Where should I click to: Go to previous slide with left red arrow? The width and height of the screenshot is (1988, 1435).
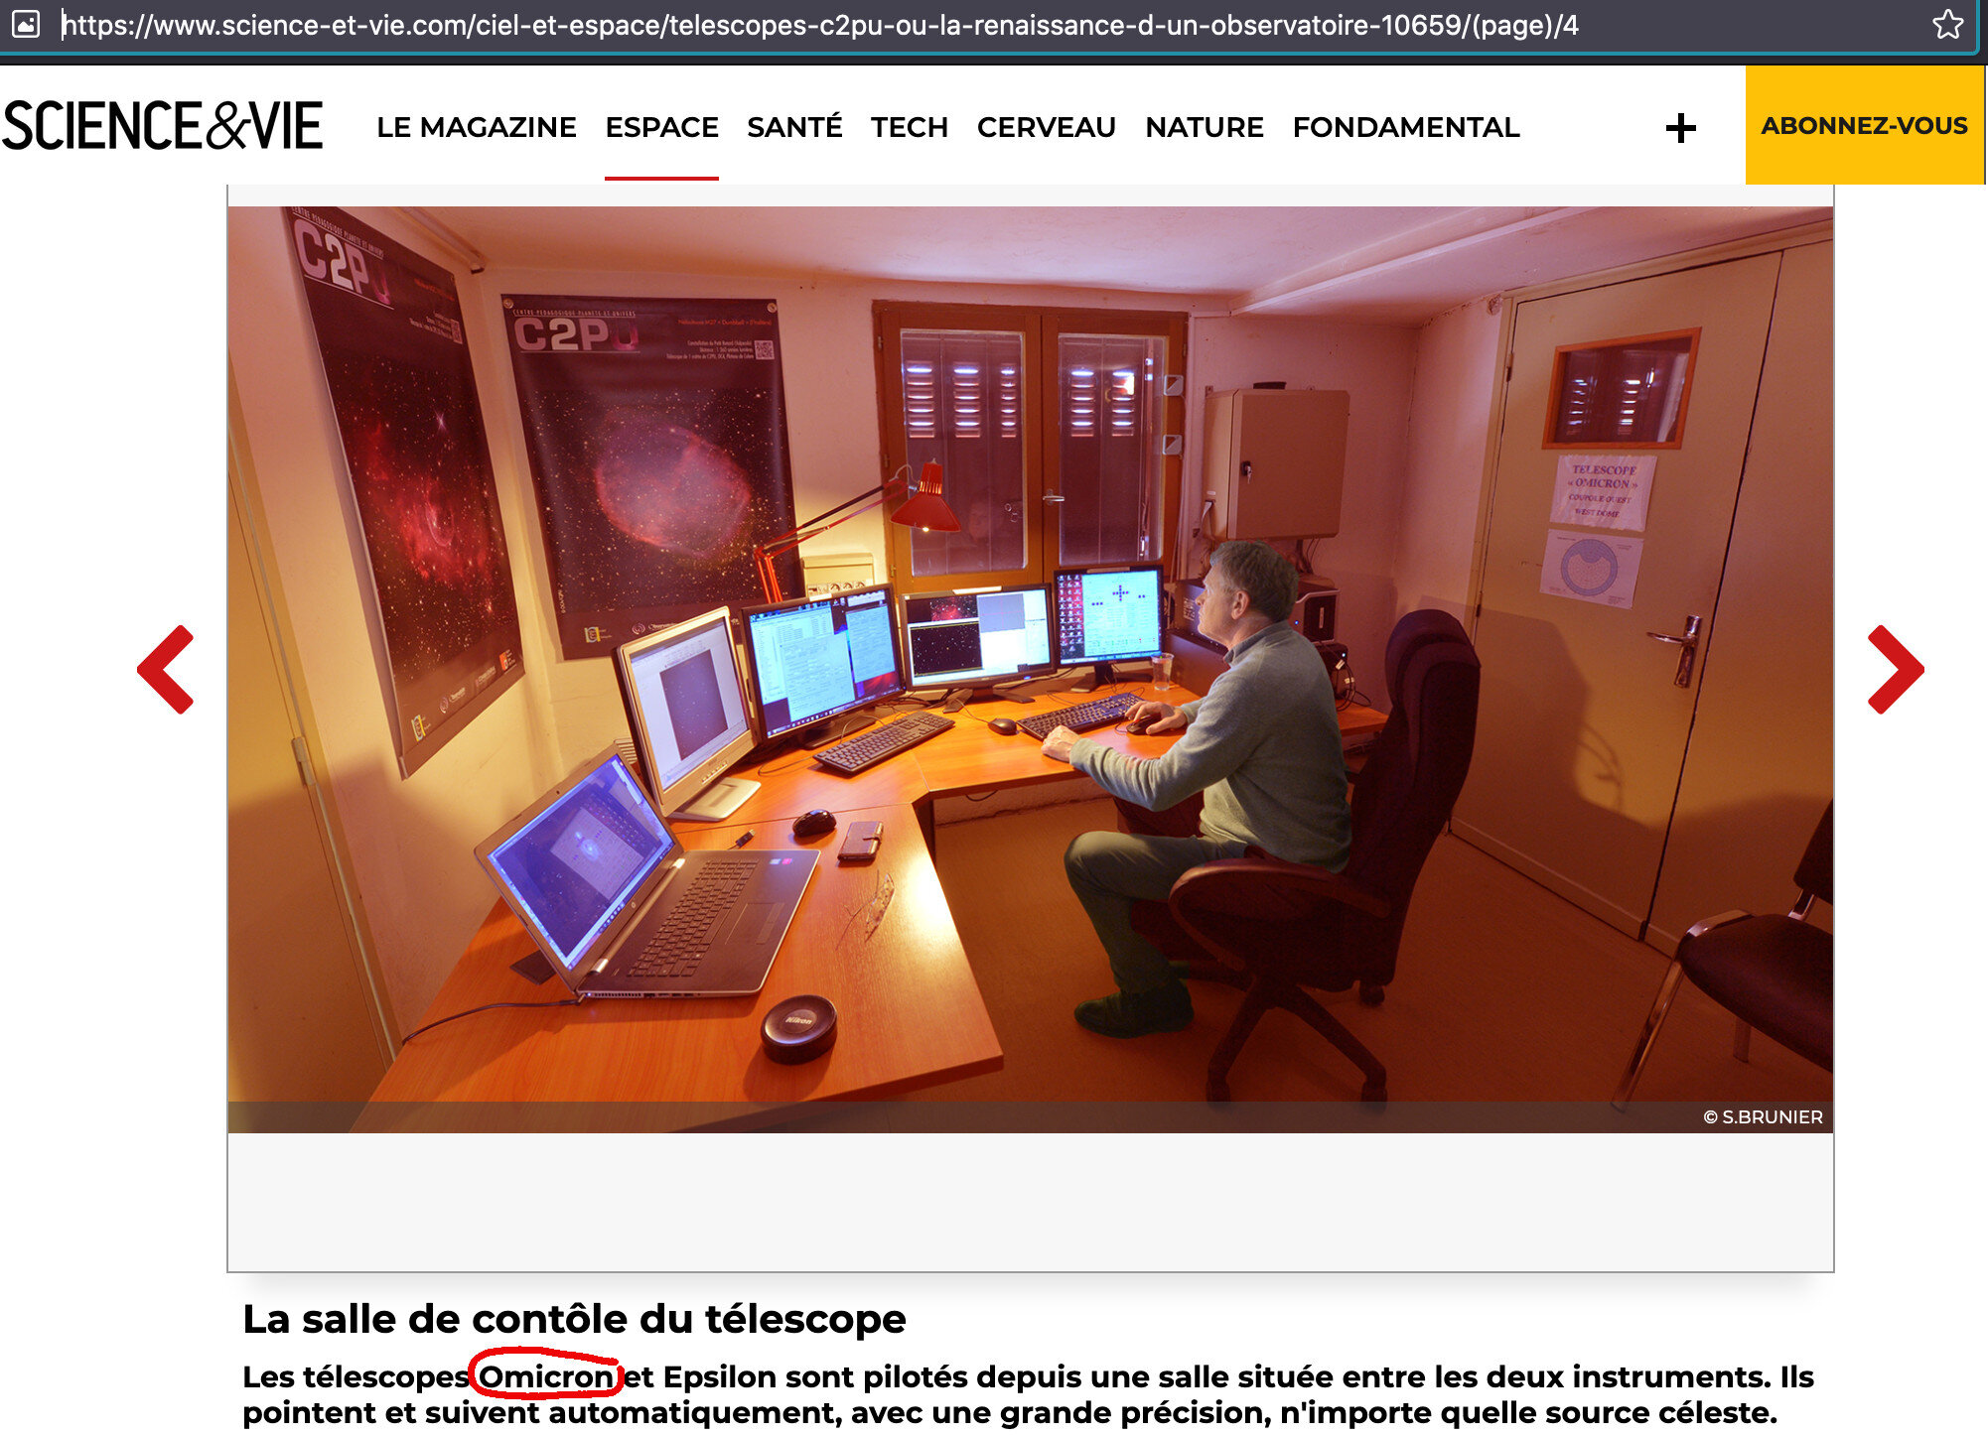[x=166, y=670]
